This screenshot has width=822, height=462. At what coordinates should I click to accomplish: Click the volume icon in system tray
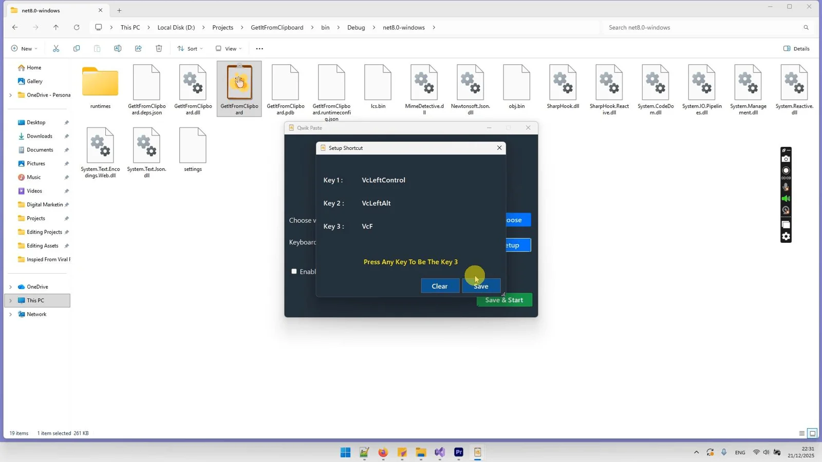(x=766, y=452)
